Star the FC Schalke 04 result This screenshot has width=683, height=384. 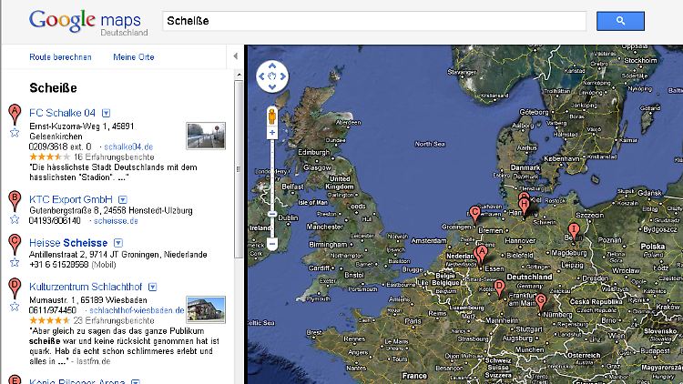click(x=15, y=132)
